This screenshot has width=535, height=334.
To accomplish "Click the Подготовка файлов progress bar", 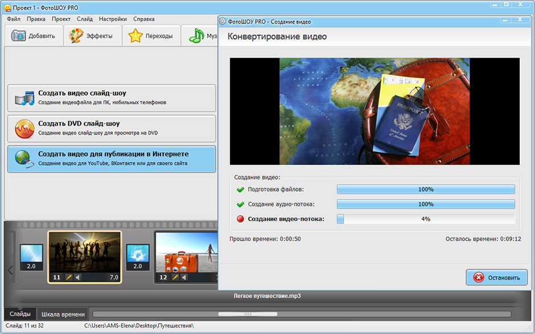I will point(426,189).
